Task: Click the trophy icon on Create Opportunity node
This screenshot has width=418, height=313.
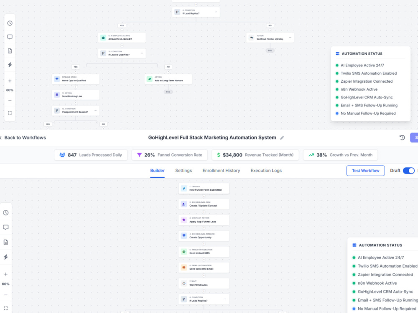Action: point(184,236)
